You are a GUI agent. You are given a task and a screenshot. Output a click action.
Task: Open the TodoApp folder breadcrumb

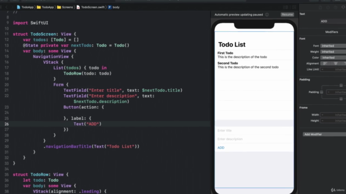(45, 7)
